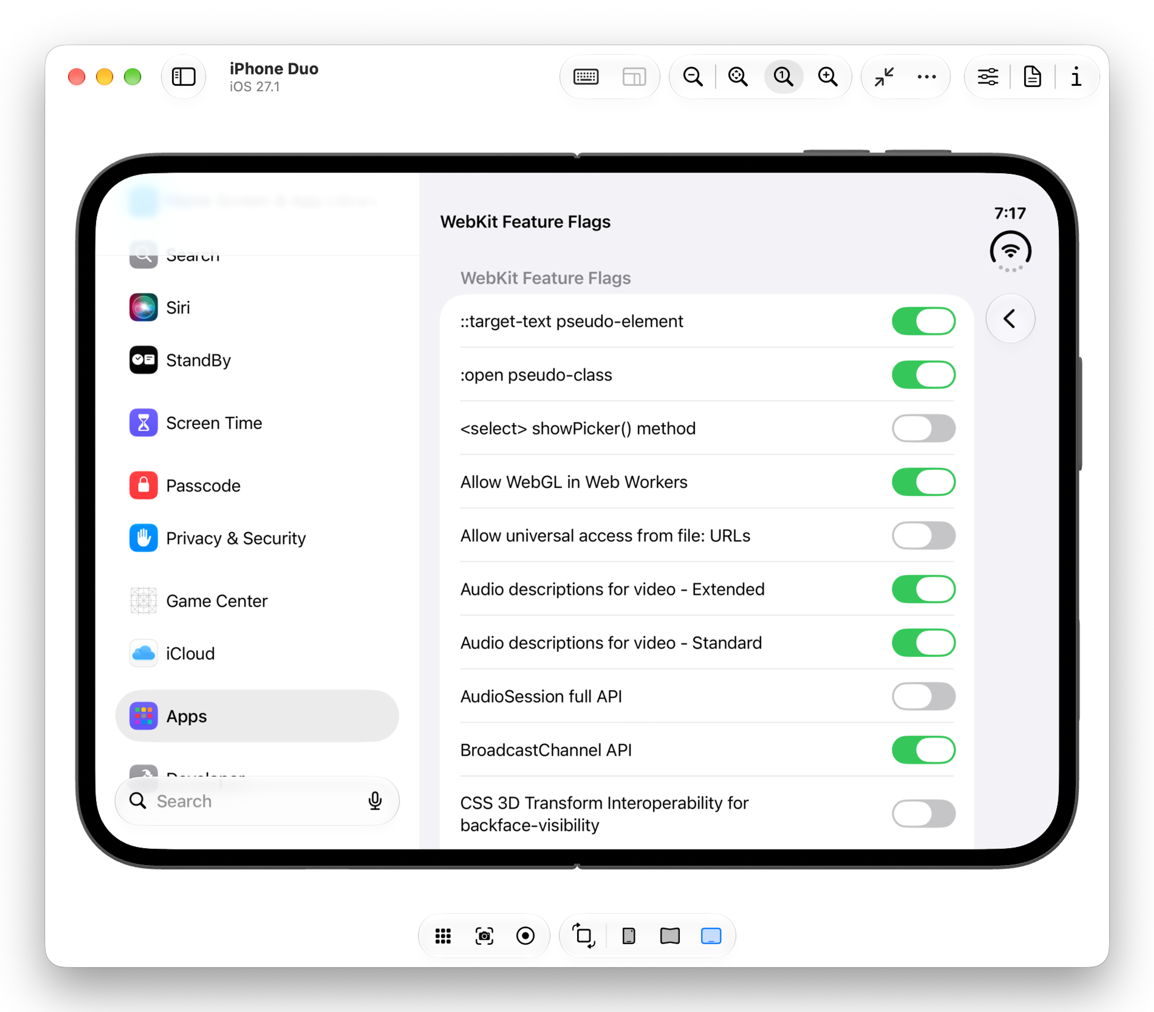Tap the back chevron button

(x=1010, y=319)
